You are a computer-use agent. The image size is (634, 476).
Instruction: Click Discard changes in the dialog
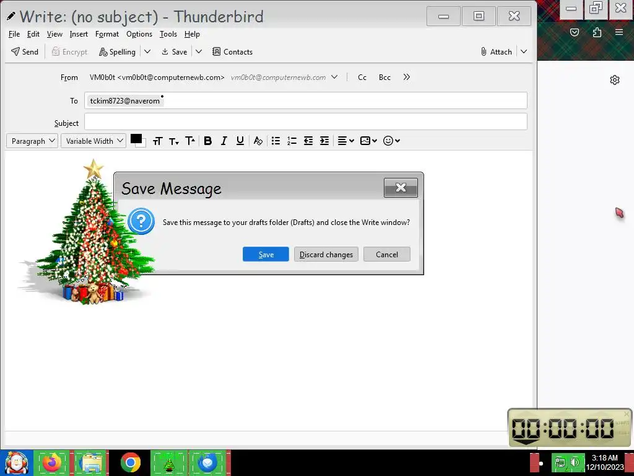coord(326,254)
